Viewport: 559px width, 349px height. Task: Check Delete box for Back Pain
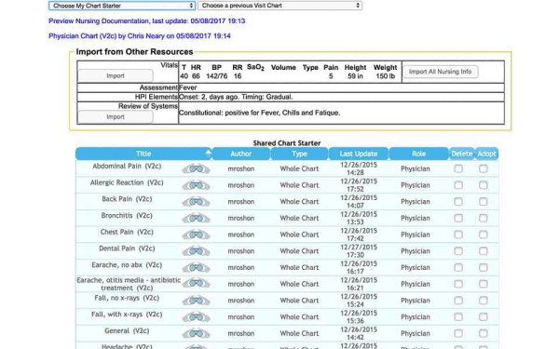(x=458, y=202)
